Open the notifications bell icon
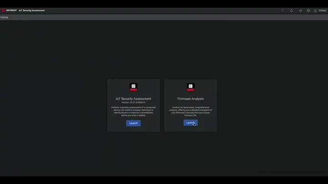Screen dimensions: 328x184 pos(292,10)
